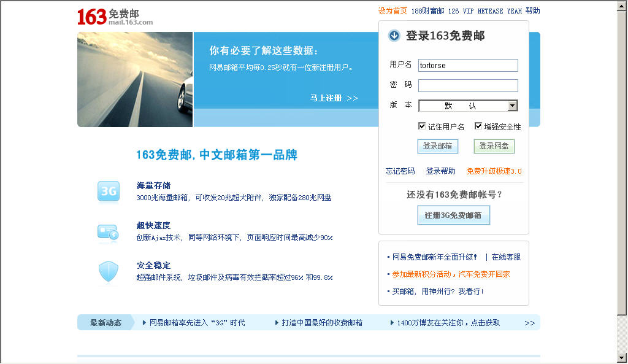
Task: Click the 海量存储 heading
Action: [153, 185]
